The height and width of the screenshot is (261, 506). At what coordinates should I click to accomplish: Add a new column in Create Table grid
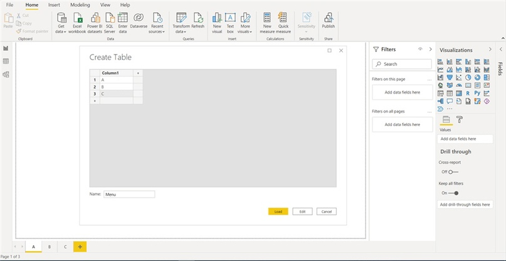point(138,73)
